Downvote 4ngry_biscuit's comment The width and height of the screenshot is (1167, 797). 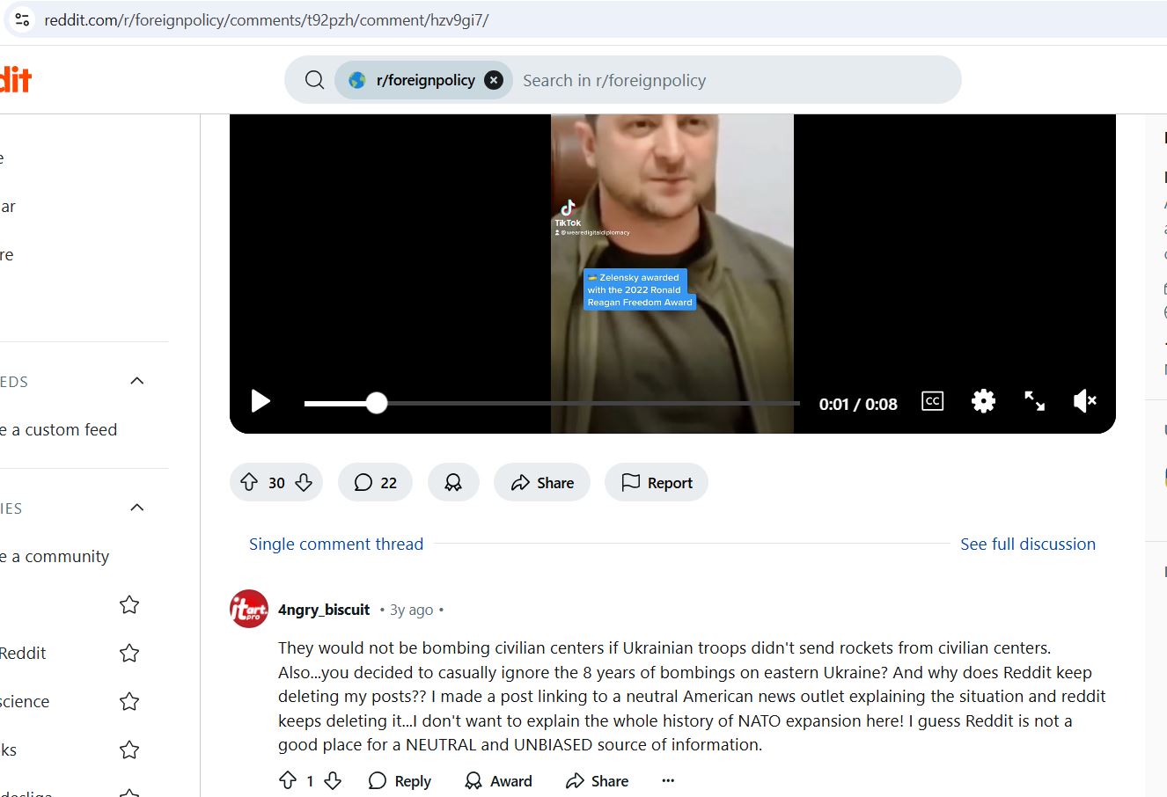[333, 780]
